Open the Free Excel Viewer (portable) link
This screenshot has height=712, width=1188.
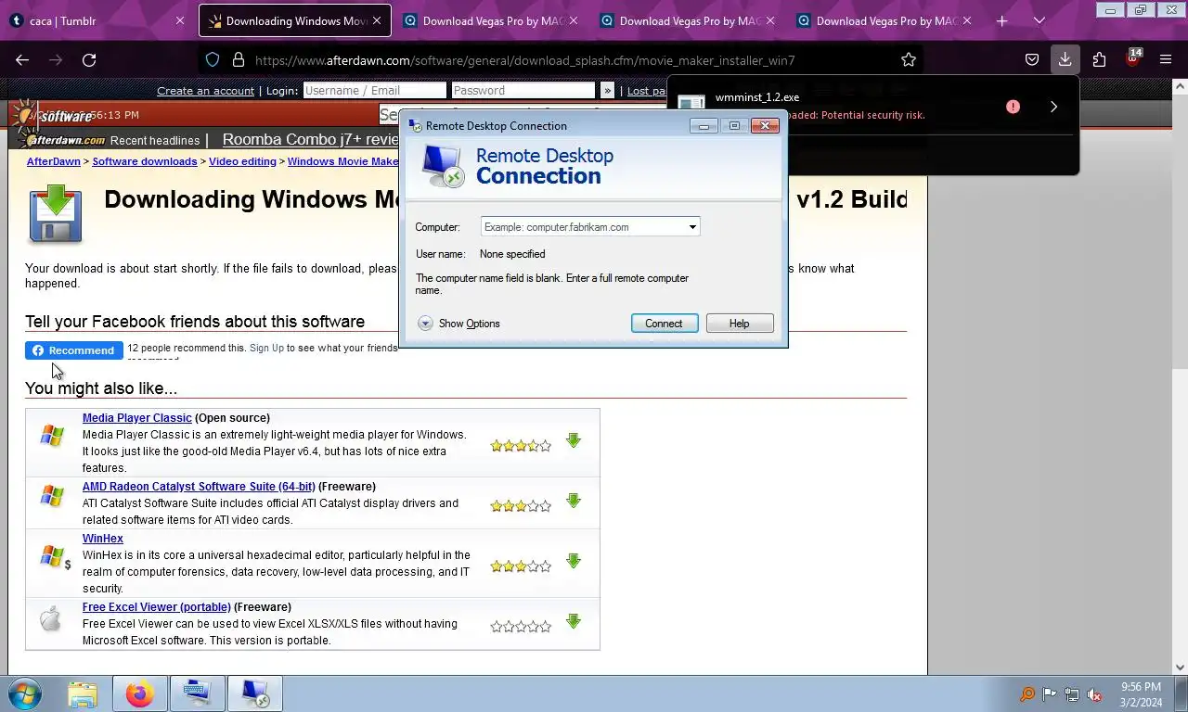(157, 607)
